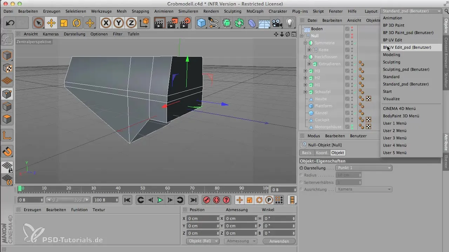Click the Position X input field
The image size is (449, 252).
tap(203, 218)
